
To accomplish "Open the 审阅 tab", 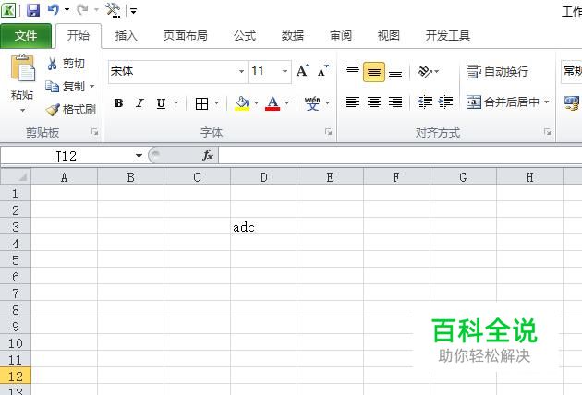I will 341,36.
